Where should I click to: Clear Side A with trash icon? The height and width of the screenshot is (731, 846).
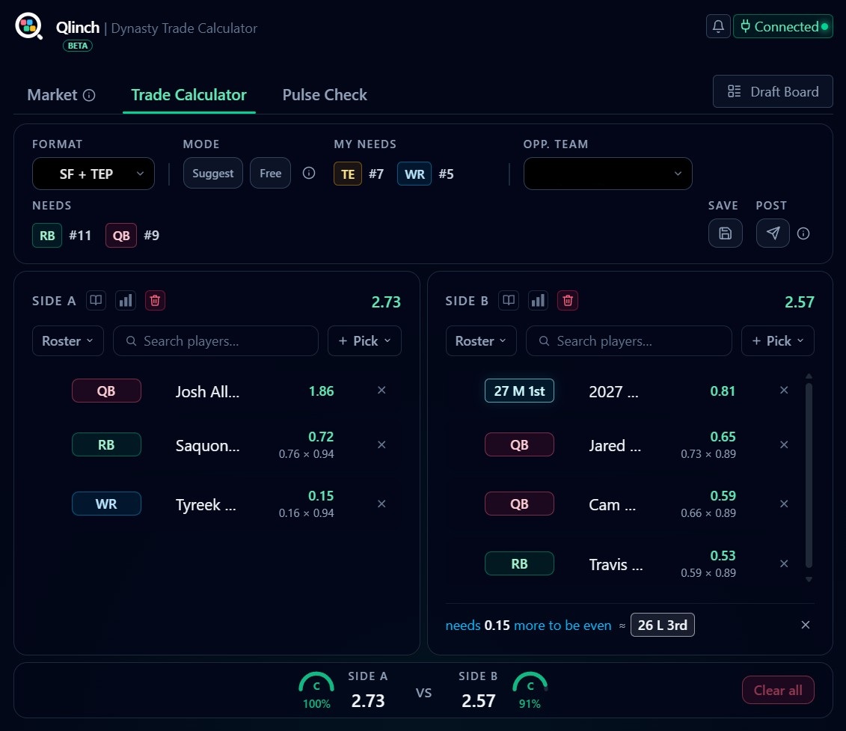155,301
